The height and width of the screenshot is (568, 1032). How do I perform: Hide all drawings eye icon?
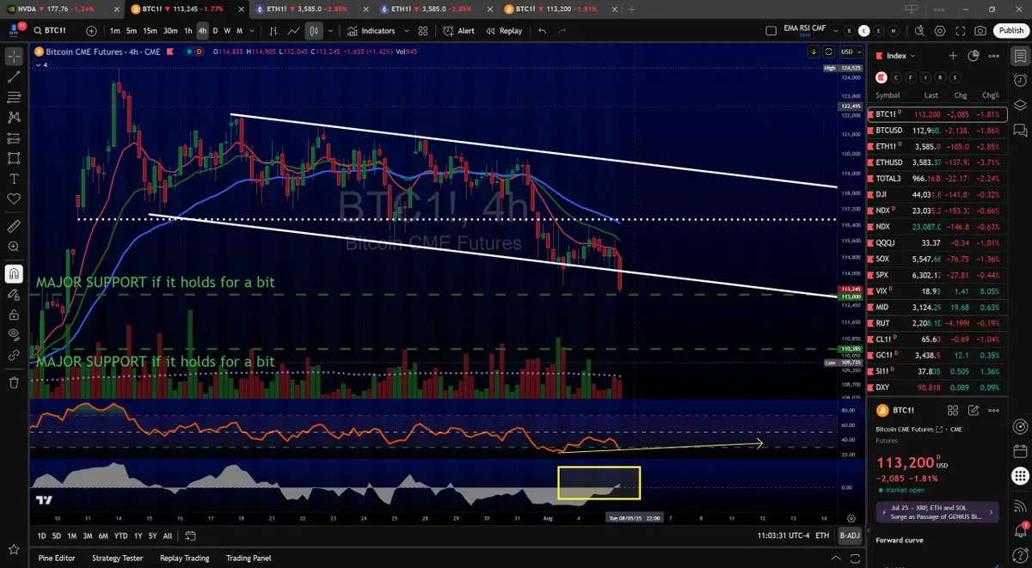[x=14, y=334]
